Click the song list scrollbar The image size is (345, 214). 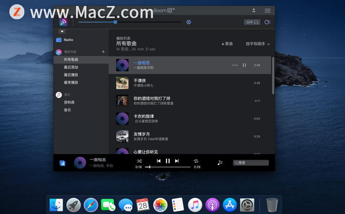[x=273, y=76]
